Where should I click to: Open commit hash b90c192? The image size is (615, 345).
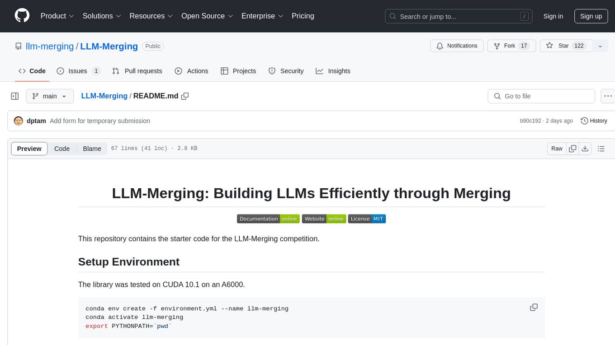coord(530,121)
